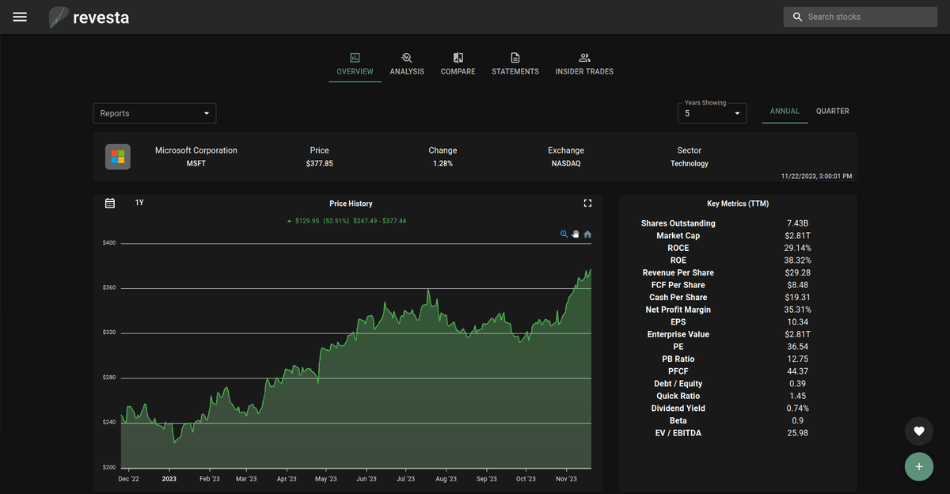The height and width of the screenshot is (494, 950).
Task: Open the Reports dropdown
Action: pos(154,113)
